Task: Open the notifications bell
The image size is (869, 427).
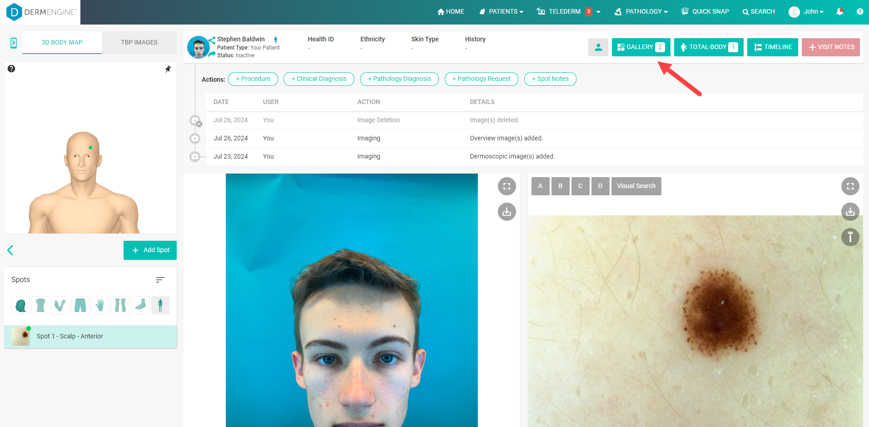Action: click(839, 12)
